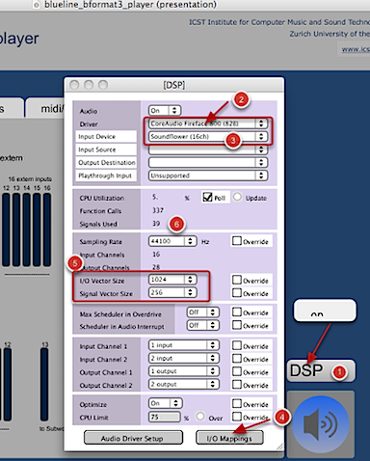Check Override for I/O Vector Size

point(237,280)
